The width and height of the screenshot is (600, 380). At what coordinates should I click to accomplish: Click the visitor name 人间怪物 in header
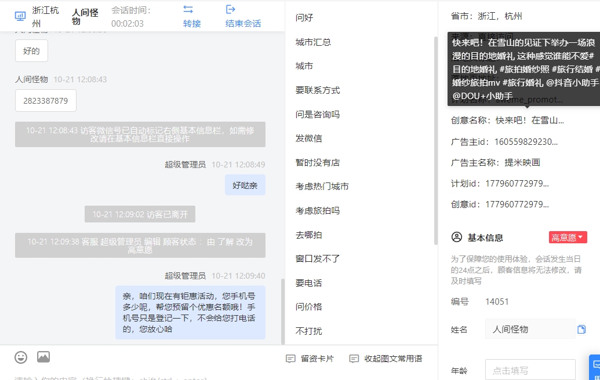point(85,17)
